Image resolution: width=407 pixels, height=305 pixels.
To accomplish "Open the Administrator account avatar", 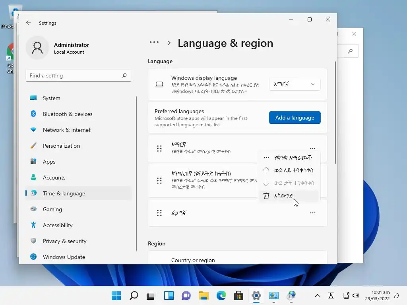I will point(37,48).
